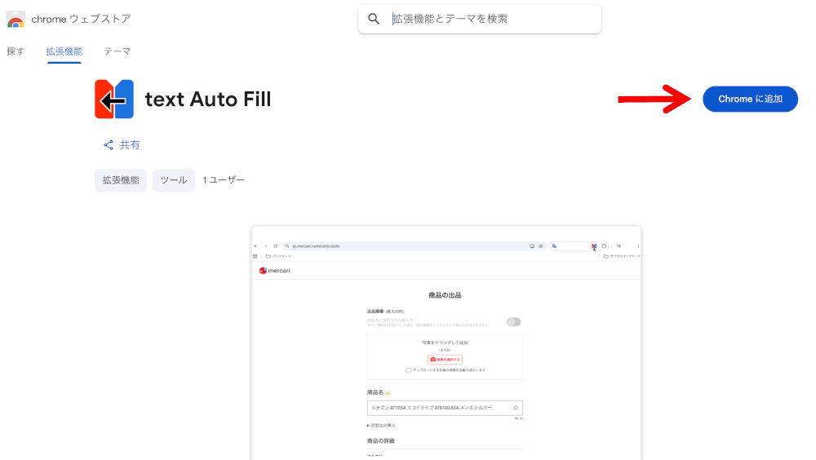816x460 pixels.
Task: Switch to the テーマ tab
Action: click(117, 51)
